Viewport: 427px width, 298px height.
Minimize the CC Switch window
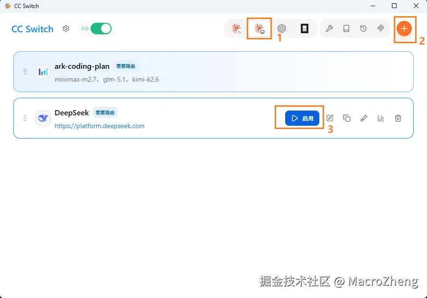coord(373,6)
